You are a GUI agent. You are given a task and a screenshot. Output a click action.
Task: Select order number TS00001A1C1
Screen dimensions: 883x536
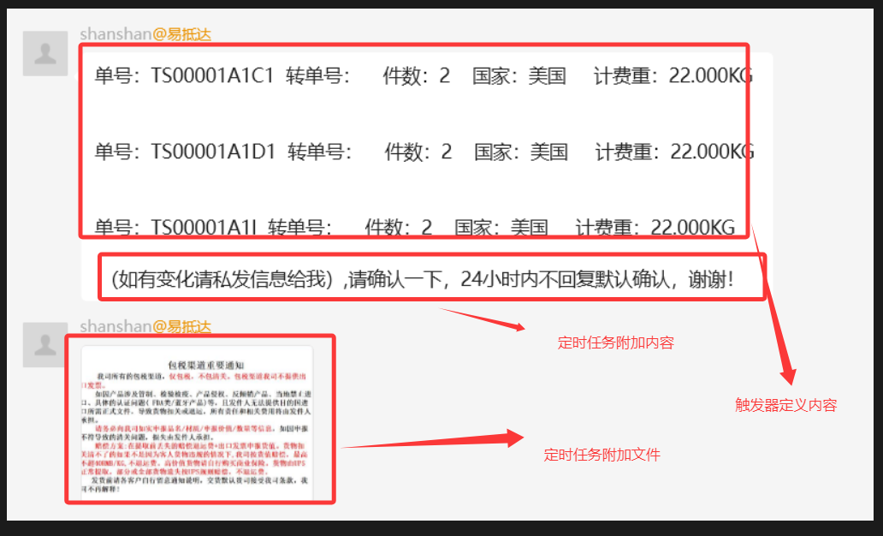pos(212,76)
